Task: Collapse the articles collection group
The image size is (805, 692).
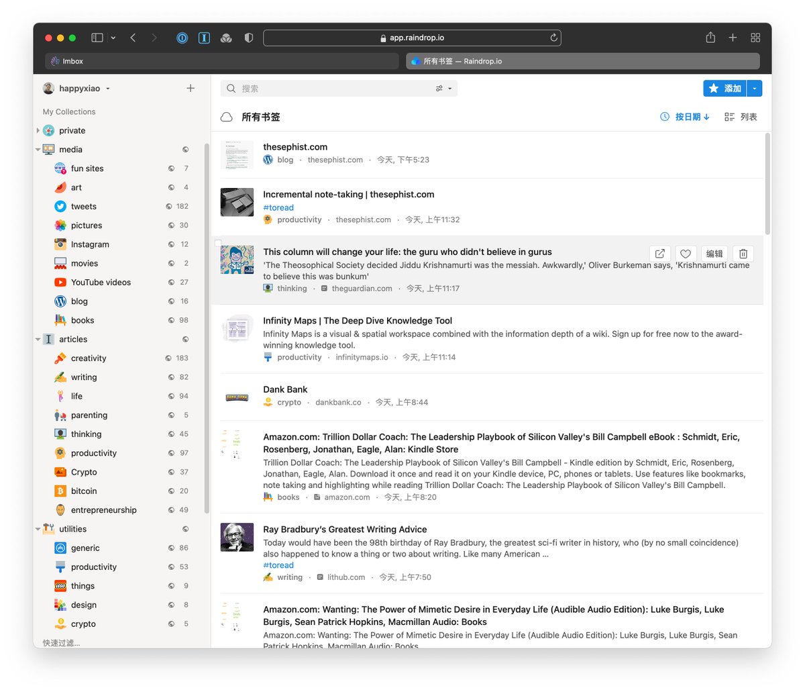Action: click(x=38, y=340)
